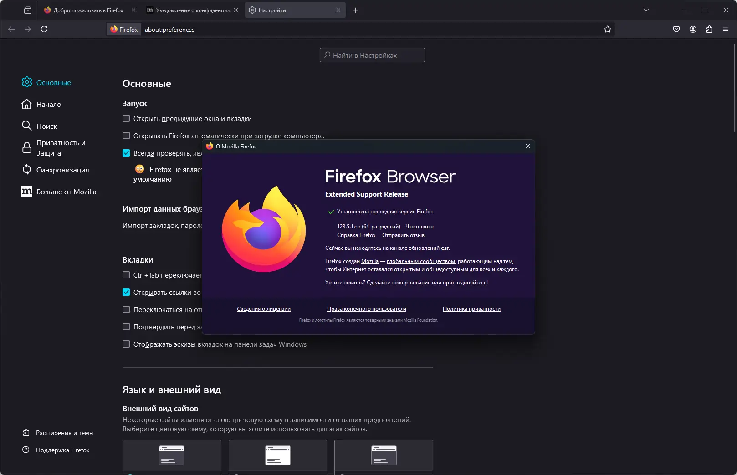The image size is (737, 475).
Task: Open the 'Основные' settings category
Action: [x=46, y=82]
